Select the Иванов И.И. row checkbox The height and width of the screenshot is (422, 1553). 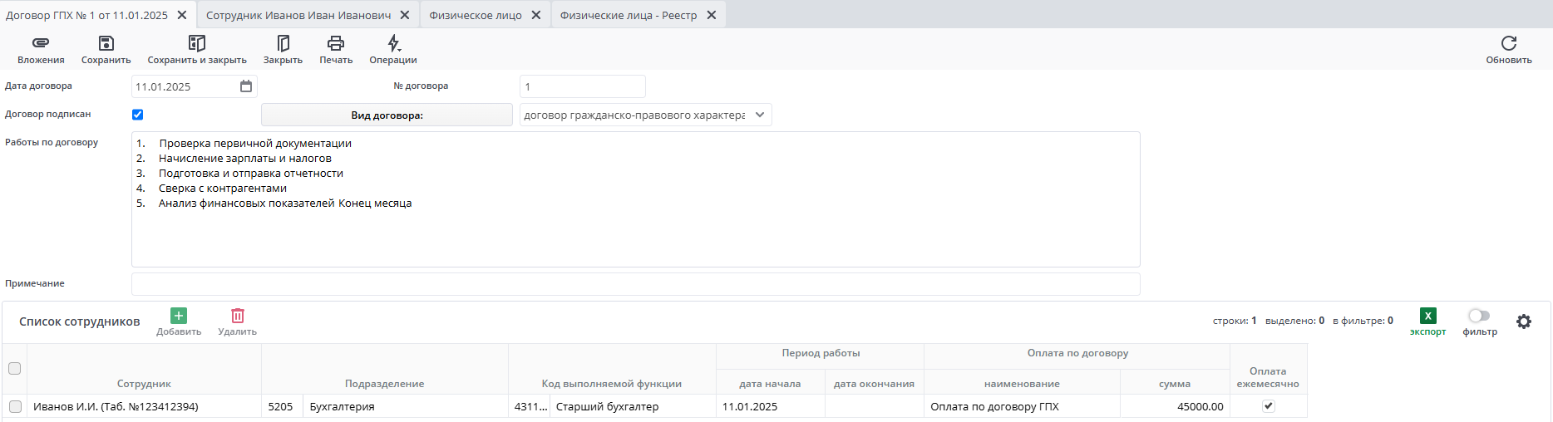click(15, 406)
